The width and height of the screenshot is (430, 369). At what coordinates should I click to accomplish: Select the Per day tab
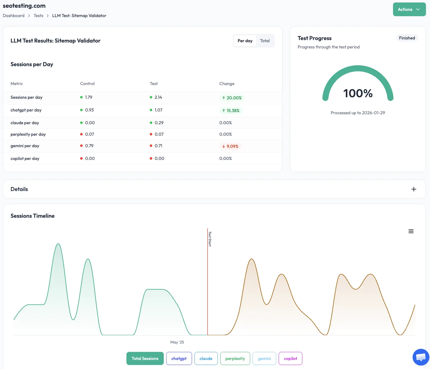245,41
